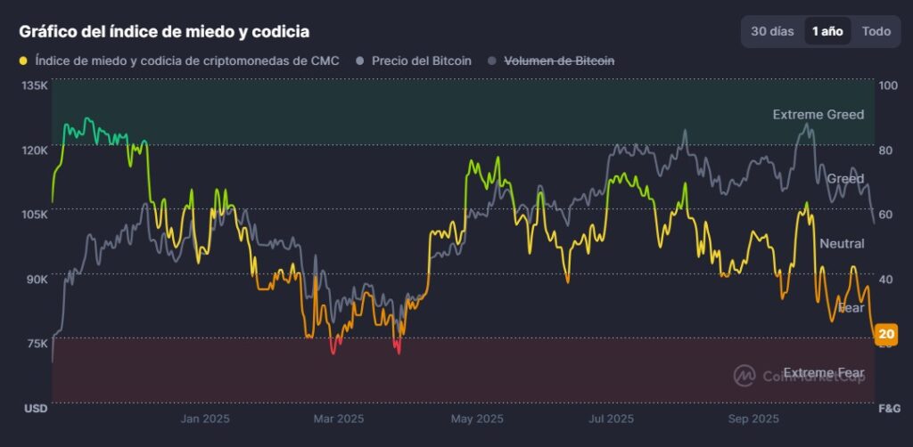The width and height of the screenshot is (913, 447).
Task: Click the F&G axis label
Action: tap(889, 409)
